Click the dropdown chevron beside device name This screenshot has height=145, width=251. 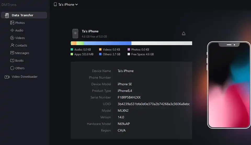click(76, 4)
